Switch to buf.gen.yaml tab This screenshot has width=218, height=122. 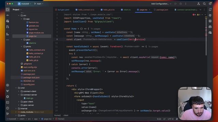click(62, 10)
